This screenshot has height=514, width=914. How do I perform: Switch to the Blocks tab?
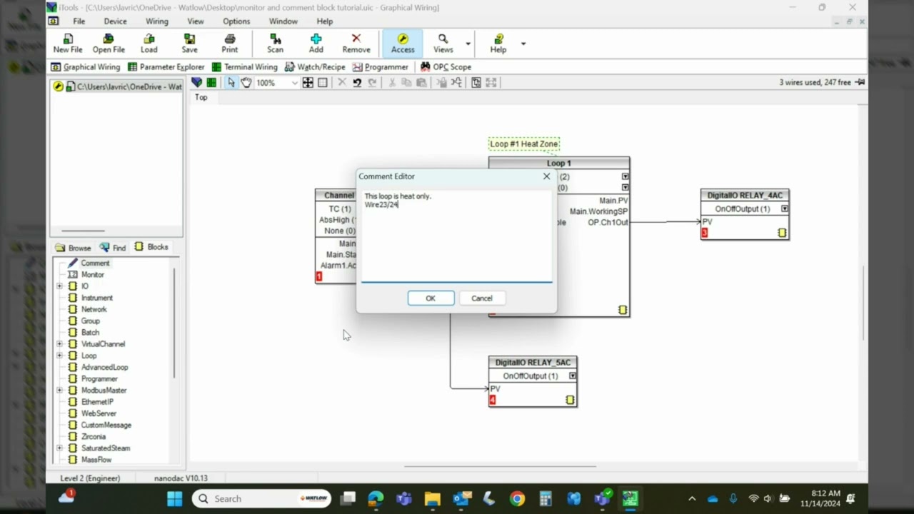point(151,247)
